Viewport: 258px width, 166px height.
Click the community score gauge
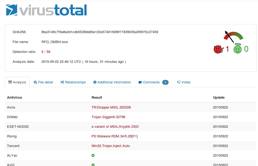click(x=233, y=36)
